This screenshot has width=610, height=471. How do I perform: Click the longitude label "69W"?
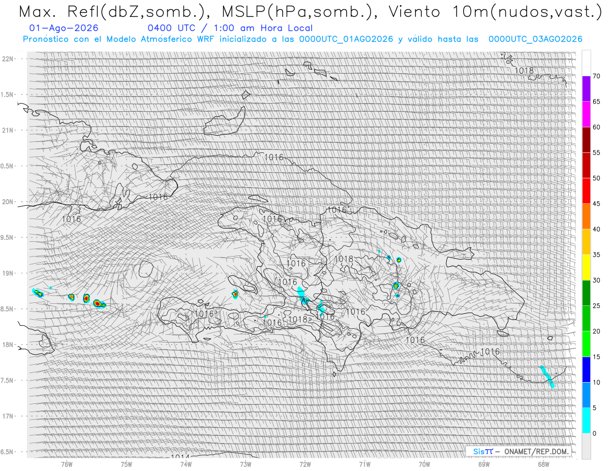[484, 464]
